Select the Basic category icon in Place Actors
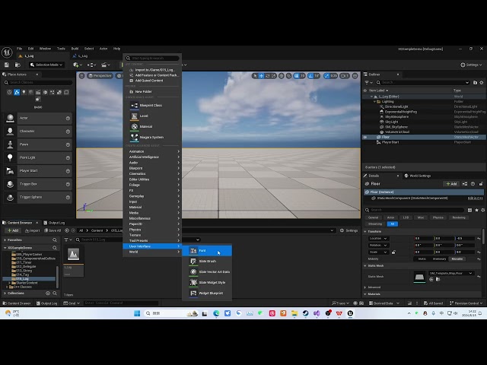The height and width of the screenshot is (365, 487). pyautogui.click(x=17, y=92)
